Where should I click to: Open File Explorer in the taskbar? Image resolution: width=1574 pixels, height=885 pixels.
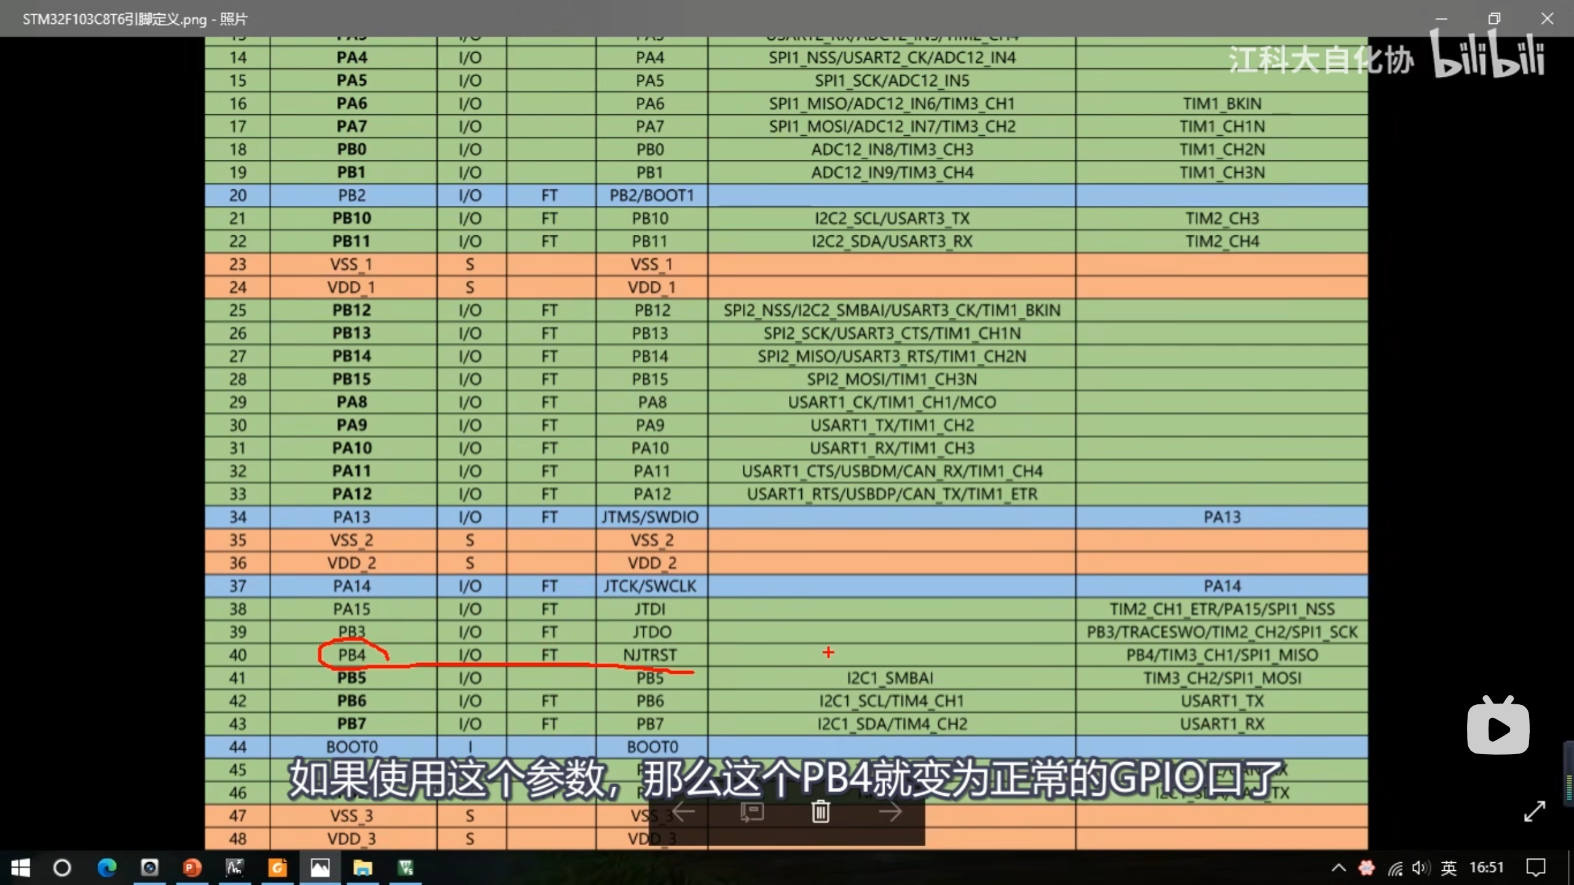coord(363,868)
